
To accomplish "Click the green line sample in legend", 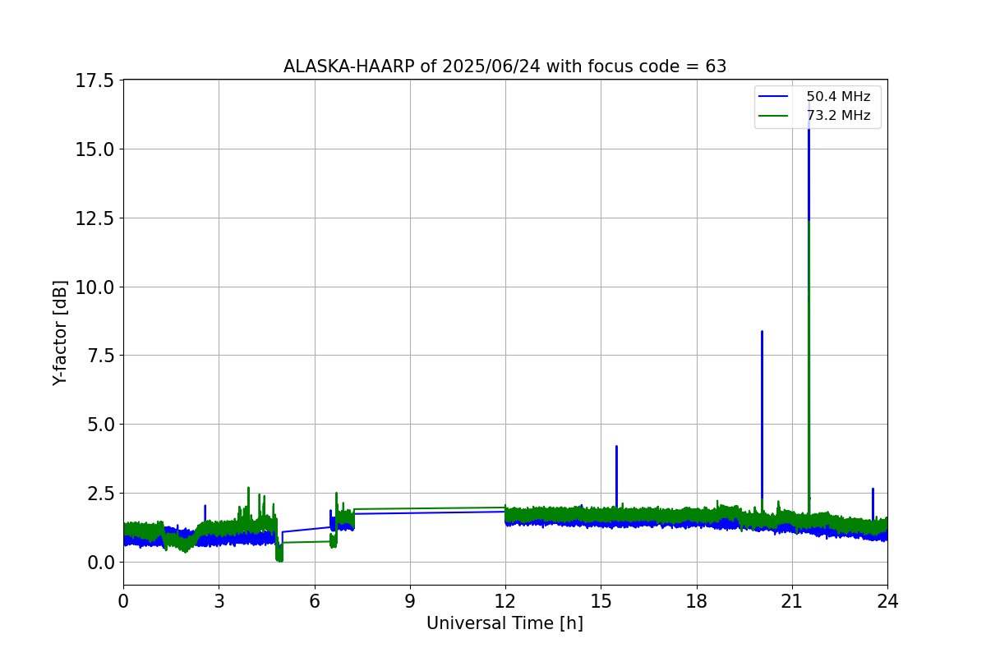I will point(774,116).
